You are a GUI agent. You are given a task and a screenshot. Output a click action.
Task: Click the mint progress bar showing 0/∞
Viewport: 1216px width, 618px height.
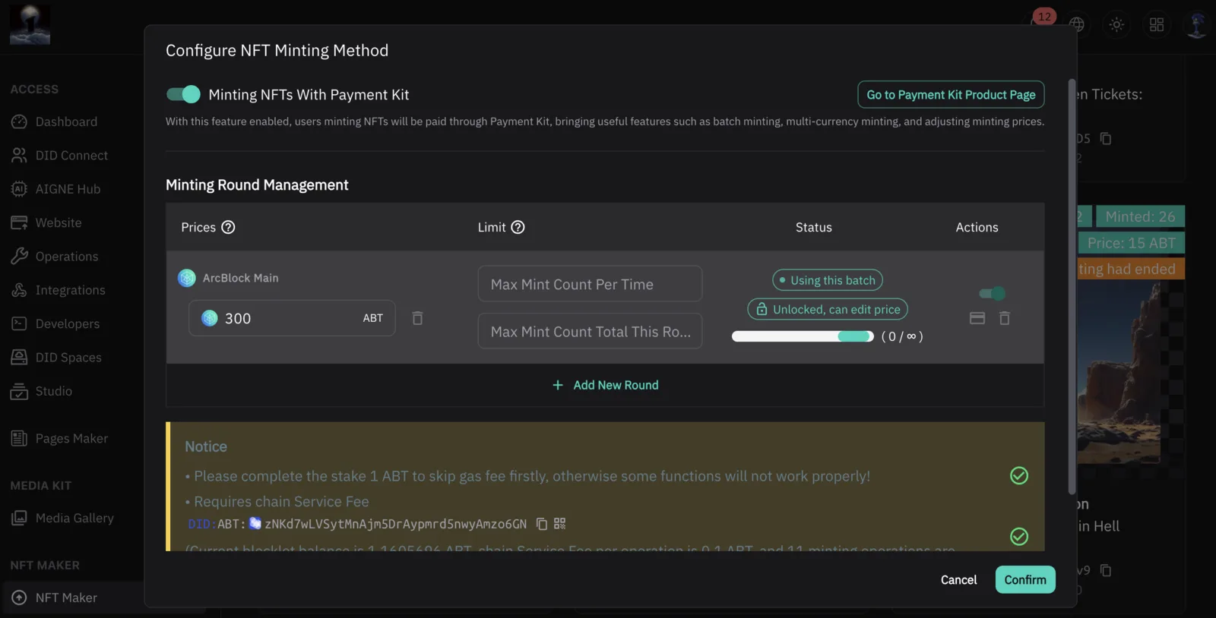803,336
